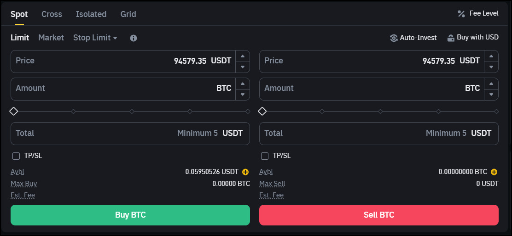Decrease sell amount with the down arrow

tap(491, 95)
